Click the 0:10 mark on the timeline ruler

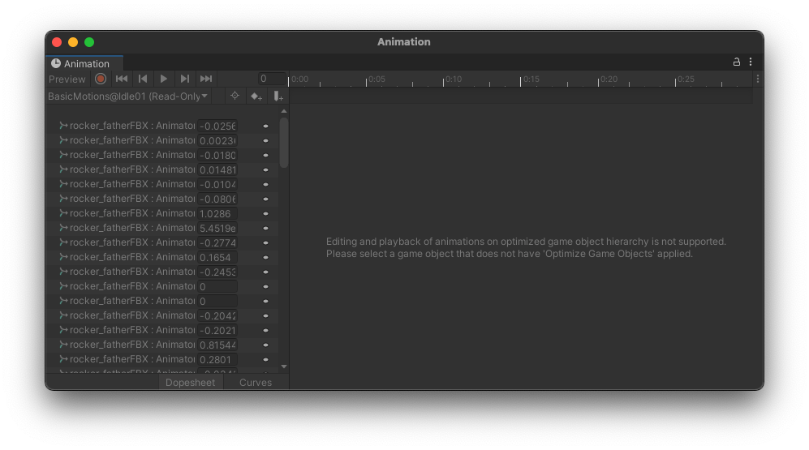point(454,79)
